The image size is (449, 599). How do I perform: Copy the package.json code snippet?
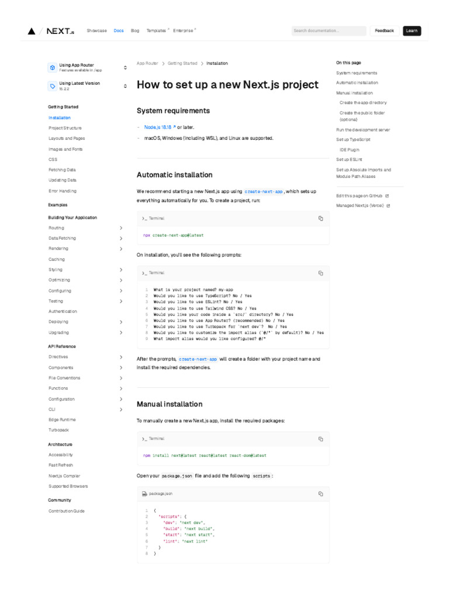coord(320,494)
